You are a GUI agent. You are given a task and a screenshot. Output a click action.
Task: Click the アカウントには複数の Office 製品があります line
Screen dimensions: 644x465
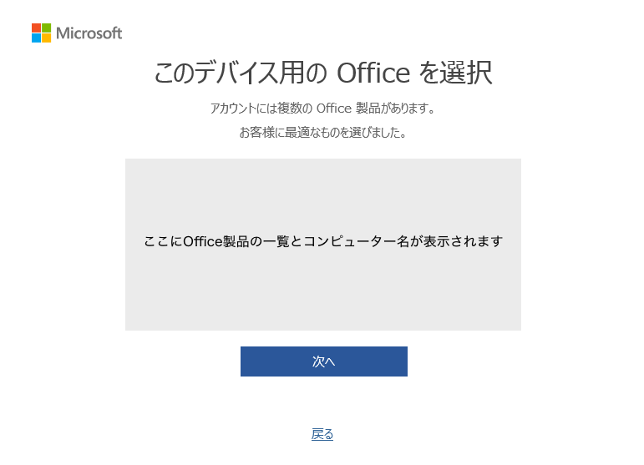322,109
